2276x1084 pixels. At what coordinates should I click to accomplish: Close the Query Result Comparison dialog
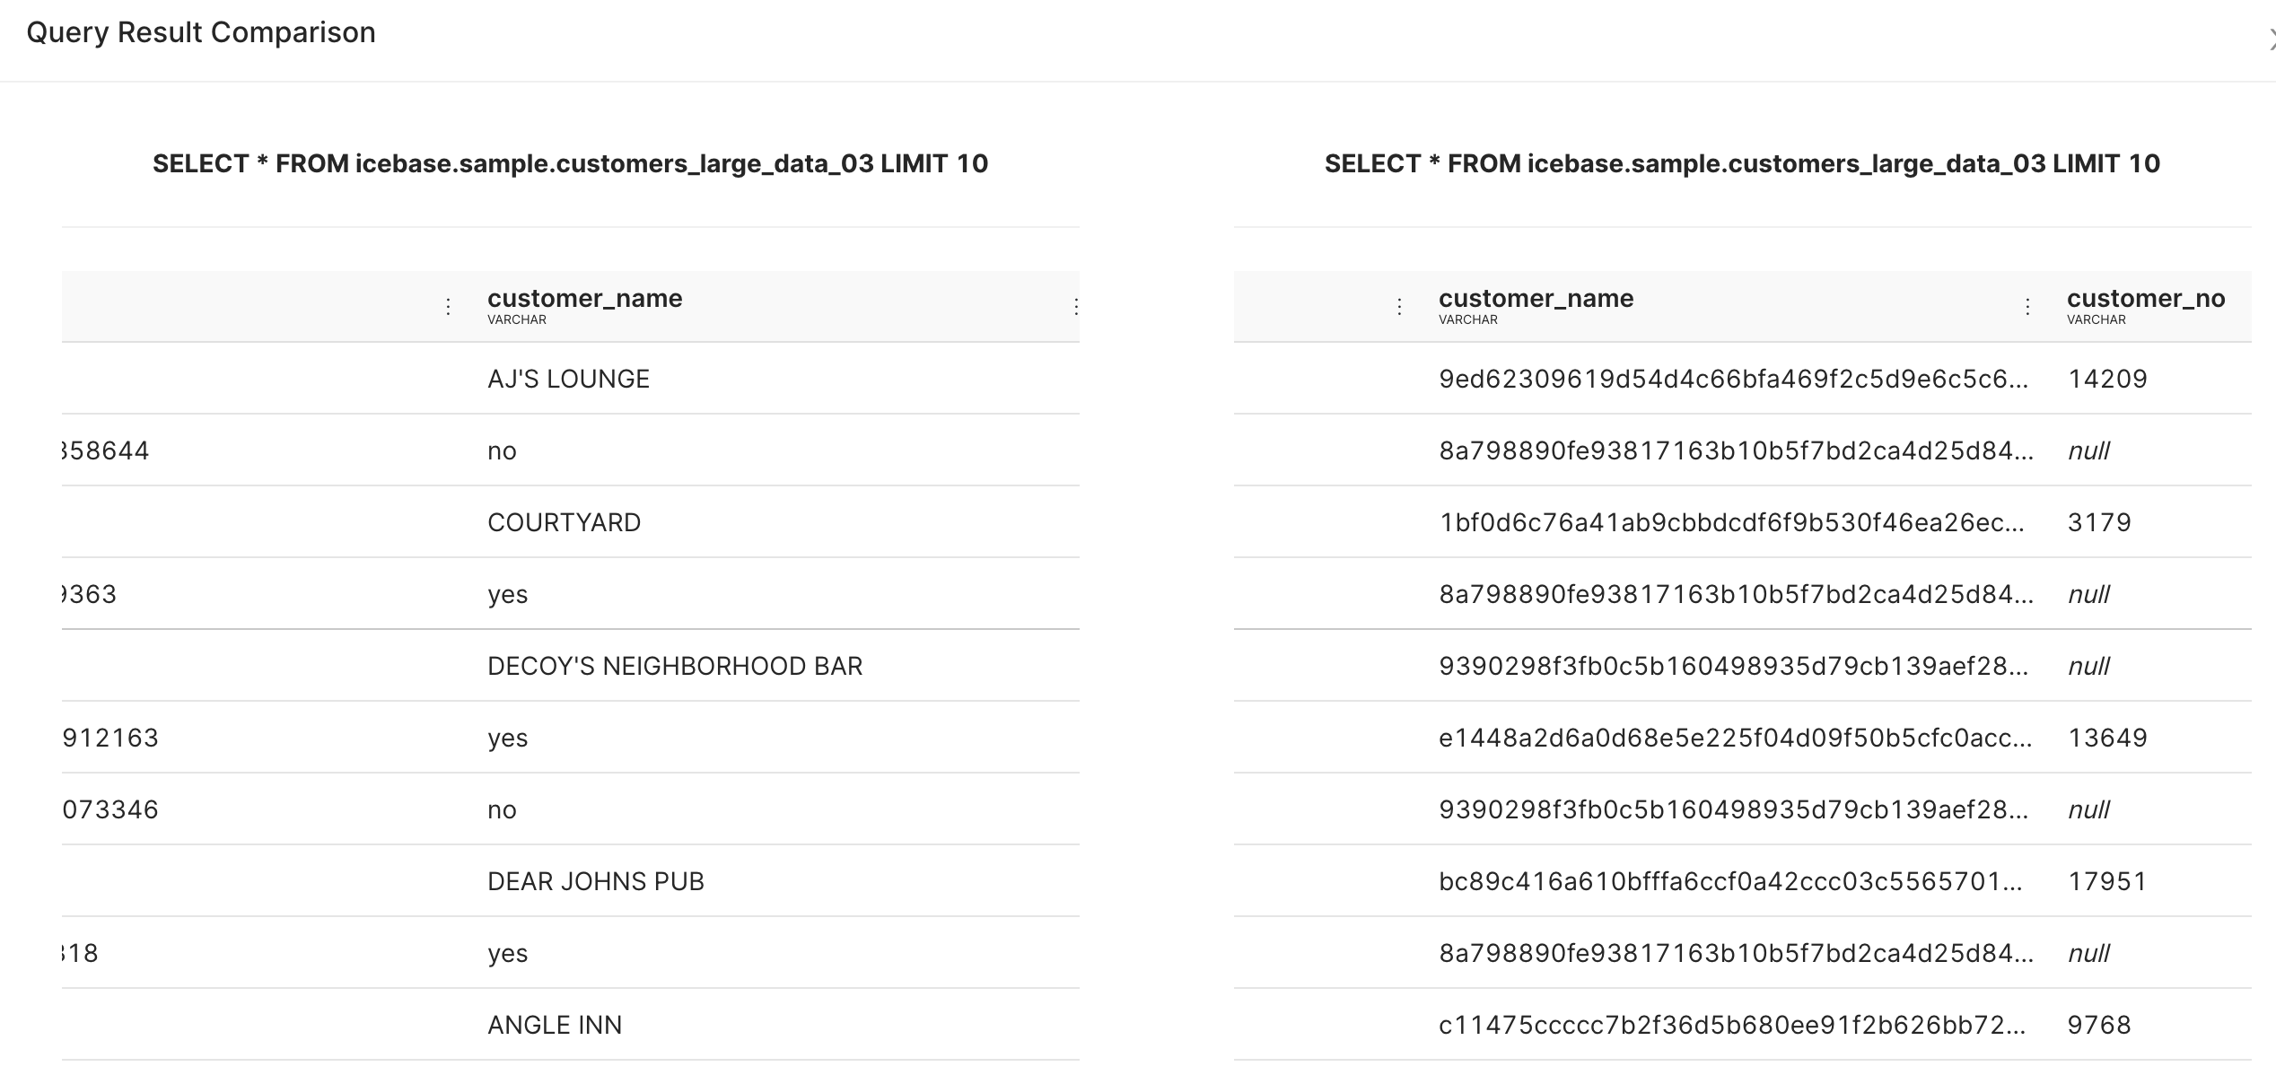tap(2270, 39)
